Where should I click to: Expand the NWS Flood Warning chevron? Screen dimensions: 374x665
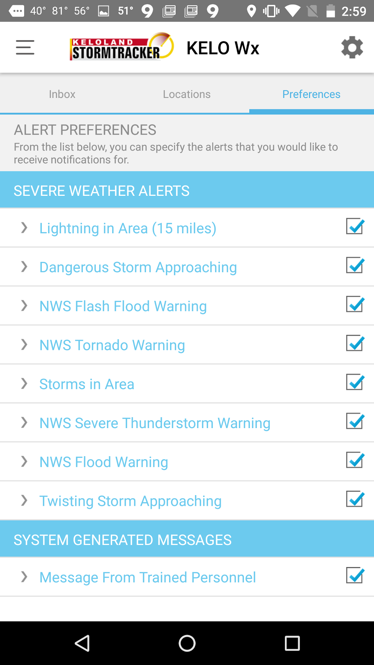pos(24,461)
